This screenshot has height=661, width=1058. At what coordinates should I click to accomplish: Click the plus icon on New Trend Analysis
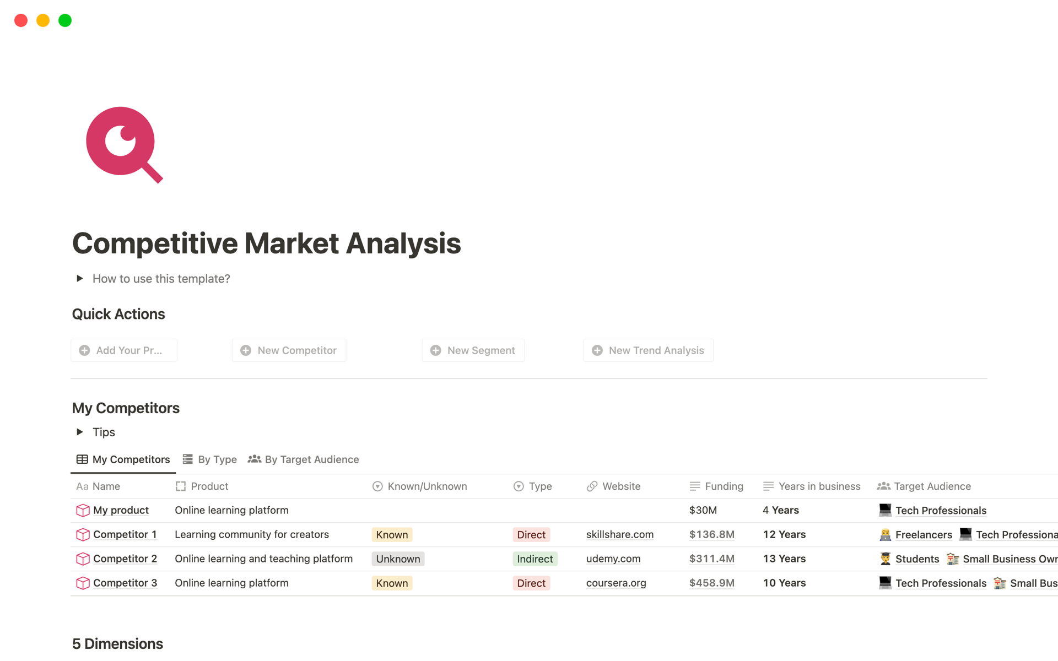coord(597,350)
